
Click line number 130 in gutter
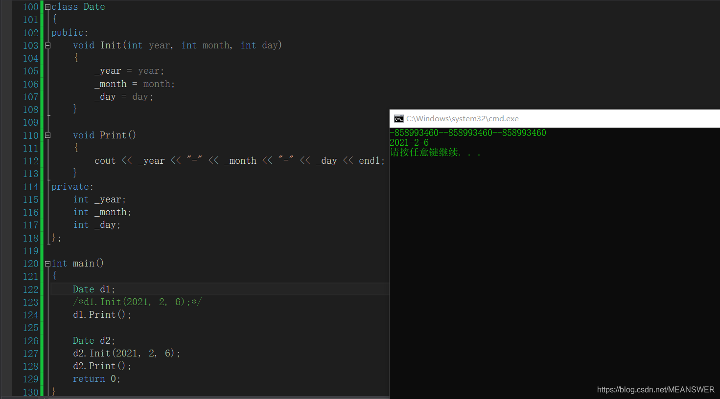[x=30, y=392]
